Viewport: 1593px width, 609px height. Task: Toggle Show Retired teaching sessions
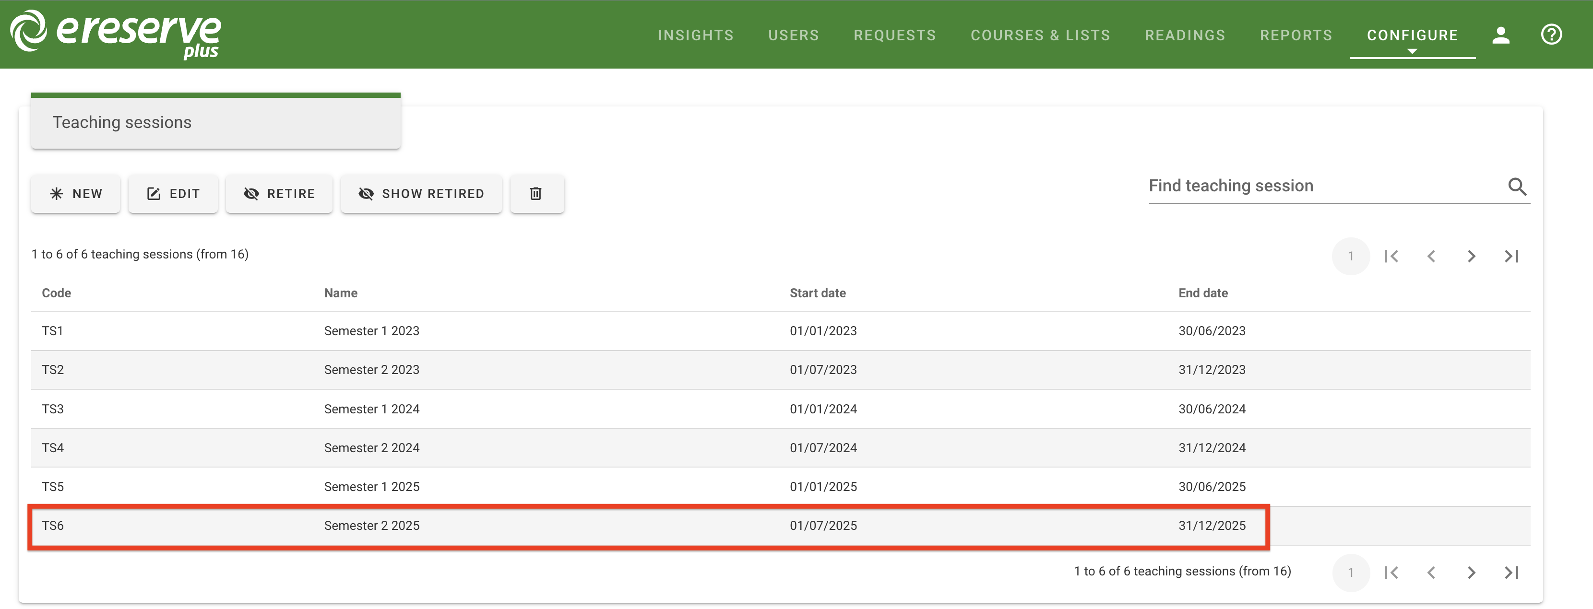421,194
